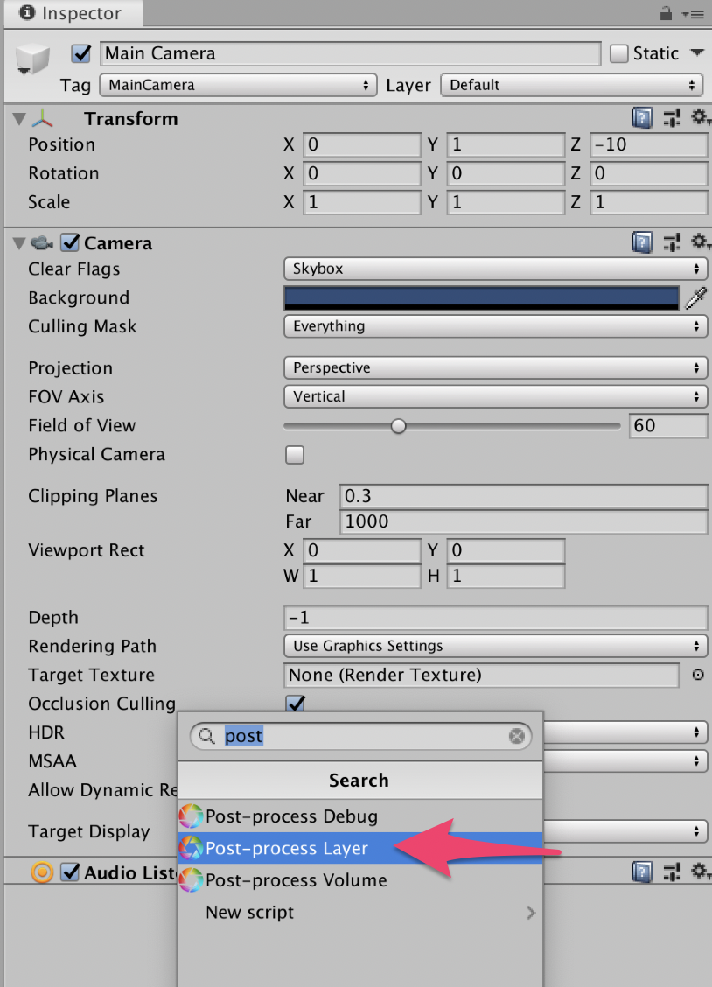712x987 pixels.
Task: Click the Camera component help icon
Action: click(641, 242)
